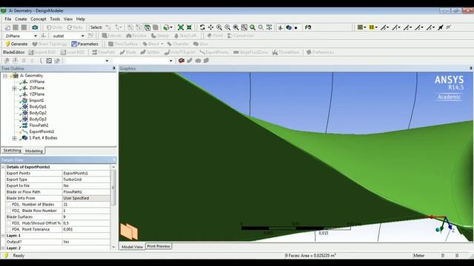
Task: Click the new file toolbar icon
Action: 7,27
